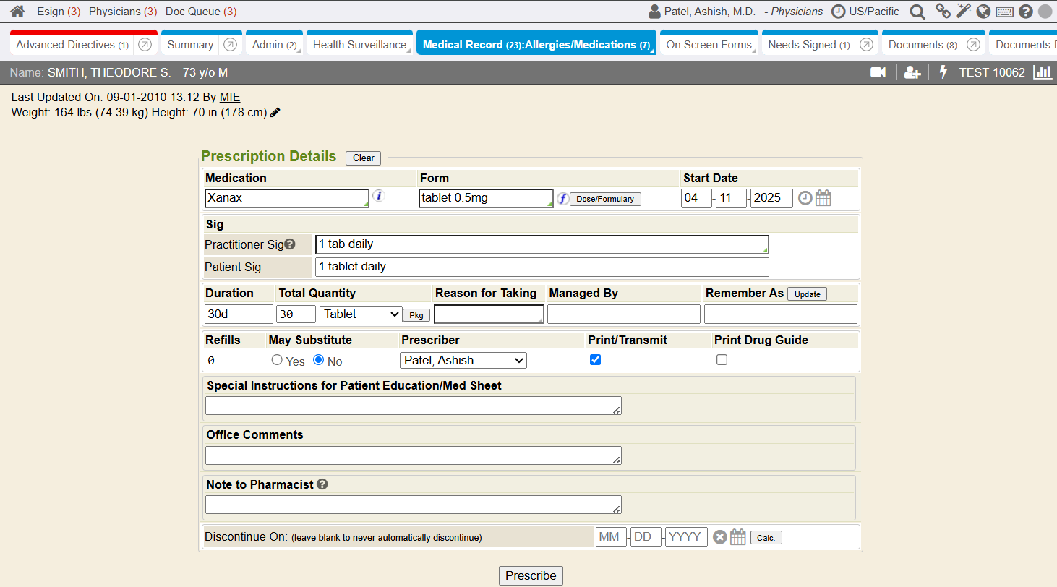The height and width of the screenshot is (587, 1057).
Task: Click the pencil icon to edit weight/height
Action: pyautogui.click(x=275, y=113)
